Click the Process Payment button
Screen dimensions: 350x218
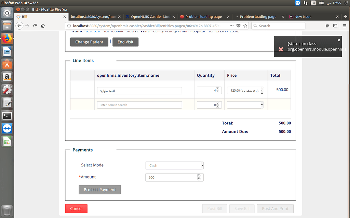point(99,189)
